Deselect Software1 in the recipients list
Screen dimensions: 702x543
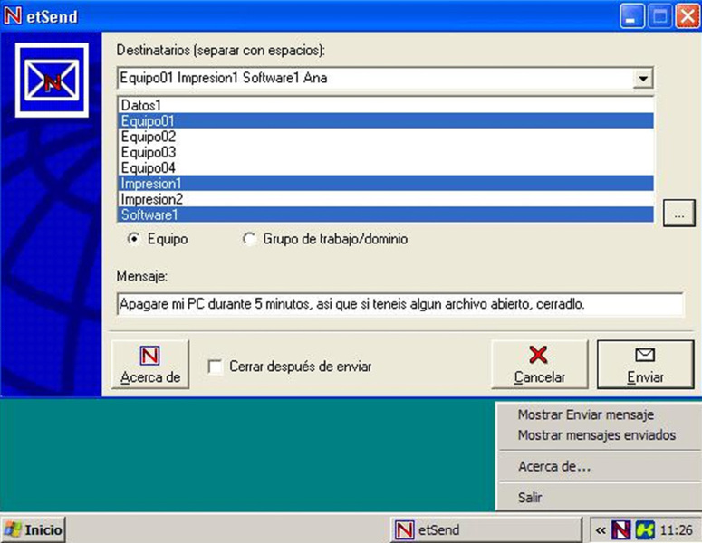pyautogui.click(x=386, y=214)
